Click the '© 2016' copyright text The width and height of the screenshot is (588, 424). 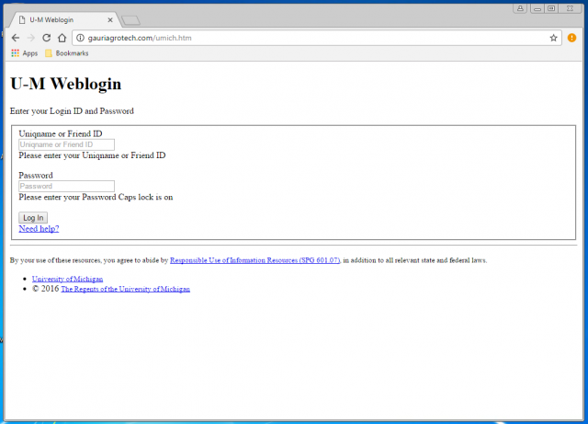(x=45, y=289)
